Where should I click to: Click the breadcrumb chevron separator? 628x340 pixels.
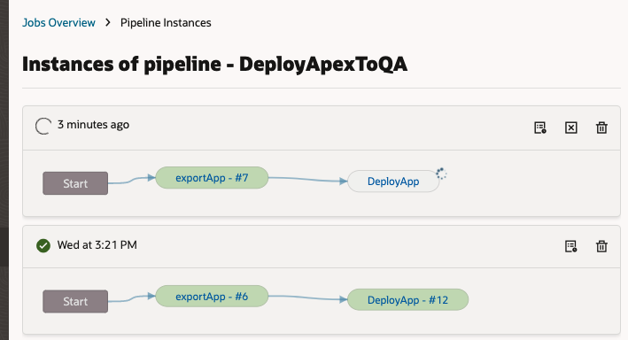108,22
